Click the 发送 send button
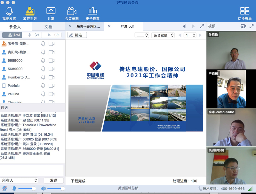The image size is (256, 194). pyautogui.click(x=53, y=181)
